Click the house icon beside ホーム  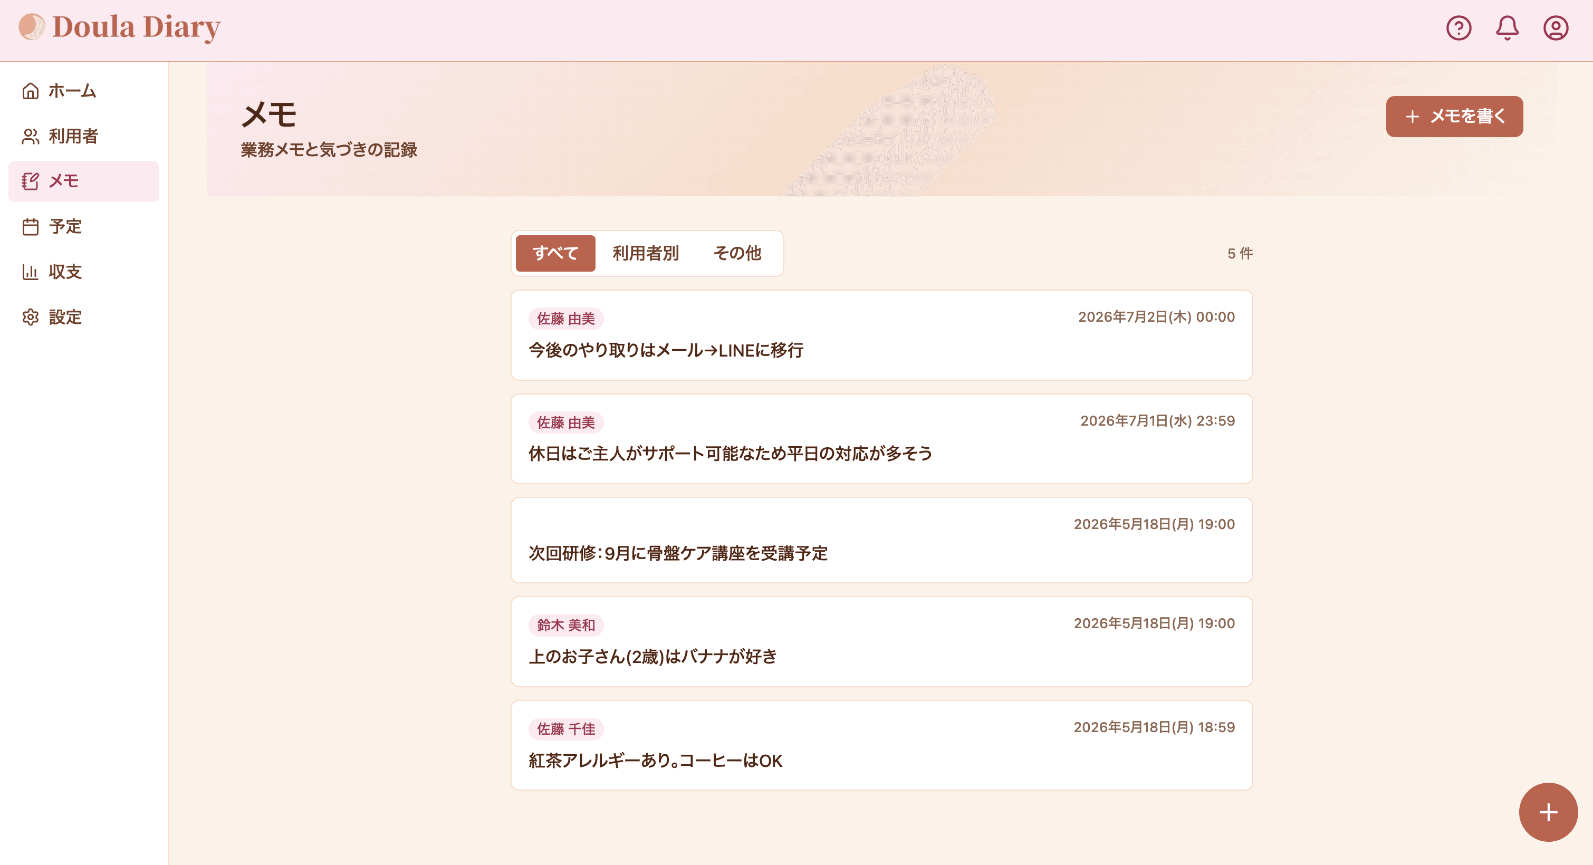coord(30,91)
